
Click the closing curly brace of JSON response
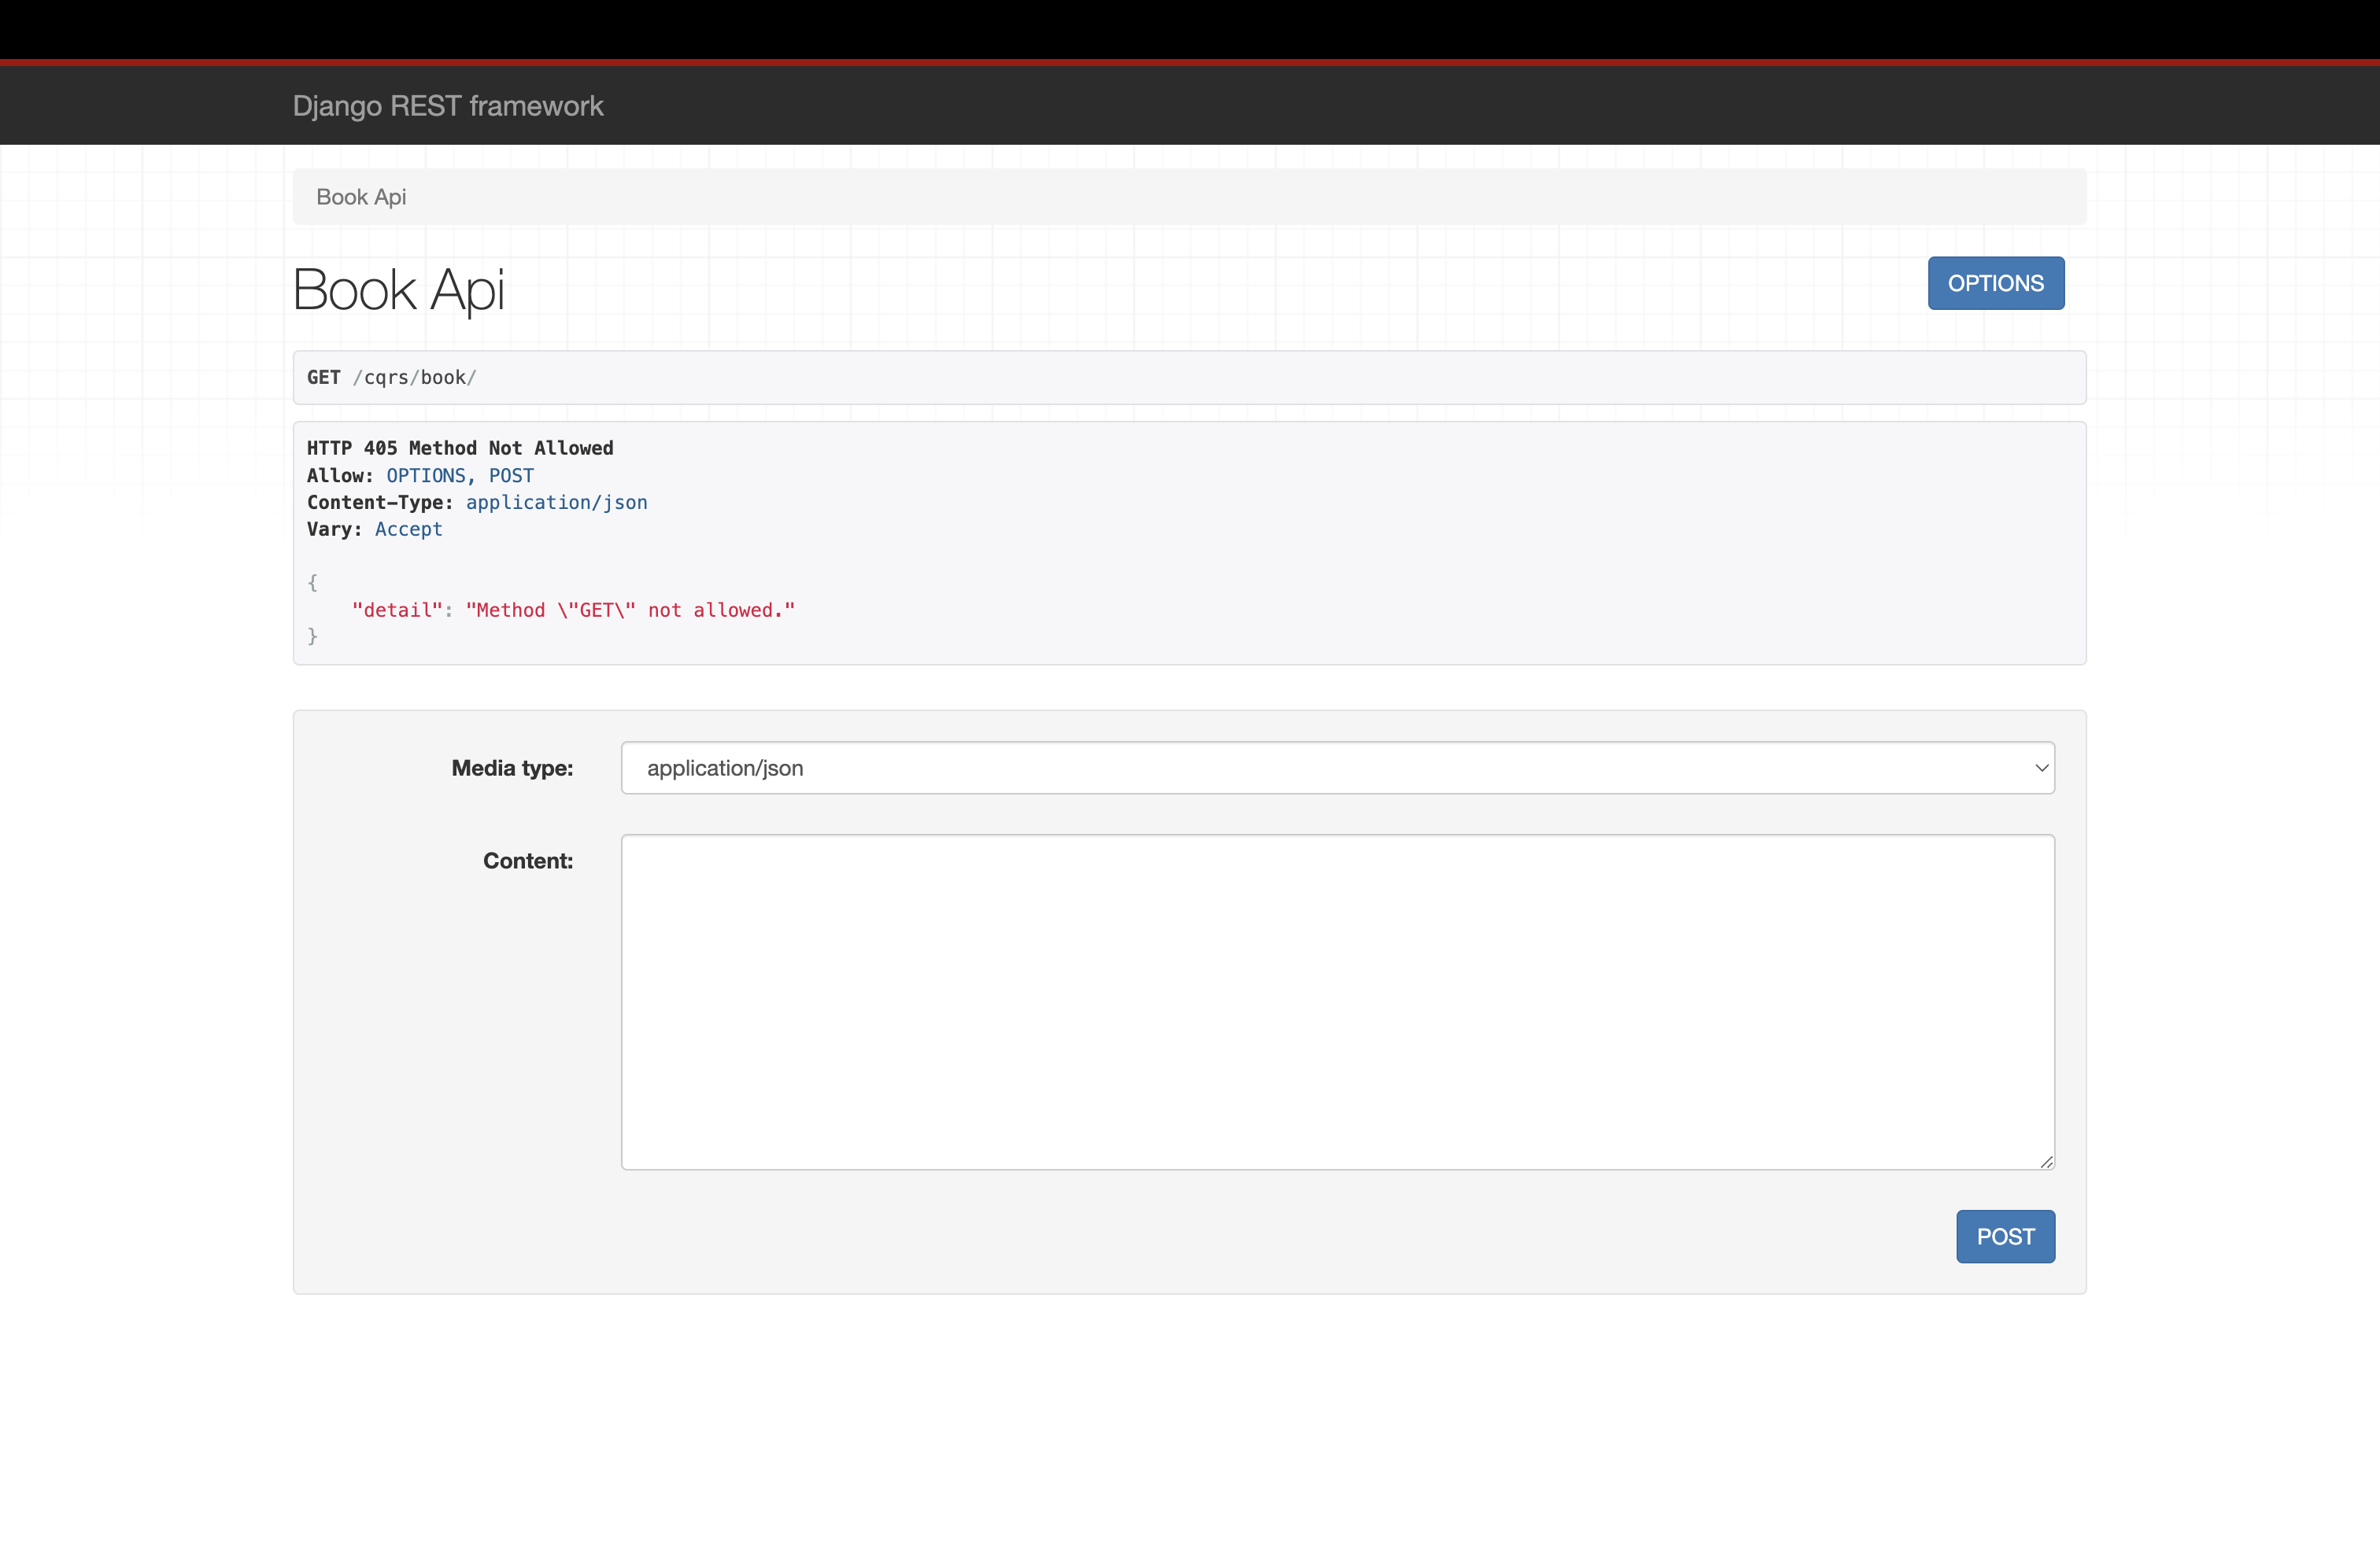312,636
